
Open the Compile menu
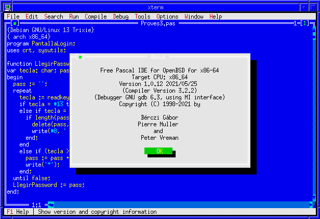[x=96, y=17]
